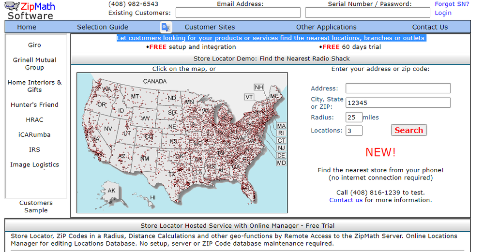Select the VT state label on map
Viewport: 484px width, 252px height.
[x=249, y=97]
